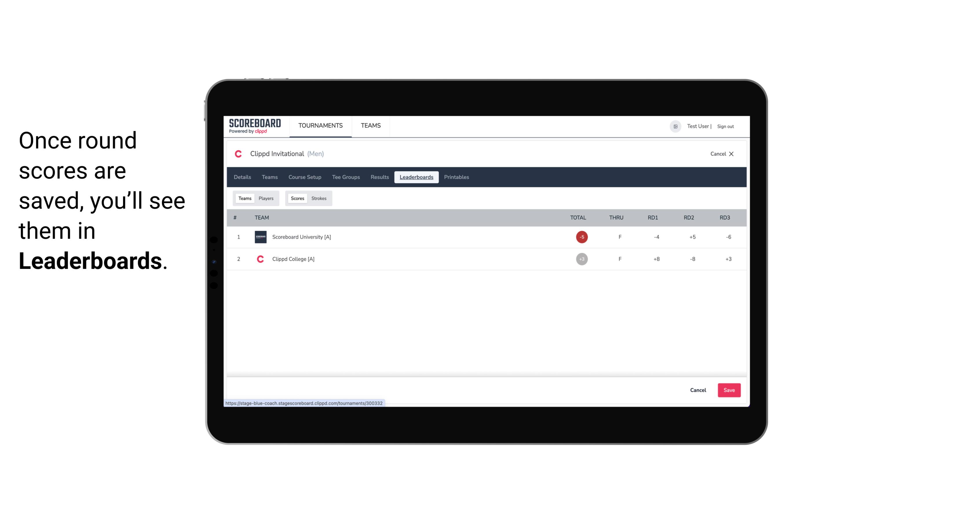Click the TOURNAMENTS navigation menu item
The height and width of the screenshot is (523, 972).
pos(321,126)
